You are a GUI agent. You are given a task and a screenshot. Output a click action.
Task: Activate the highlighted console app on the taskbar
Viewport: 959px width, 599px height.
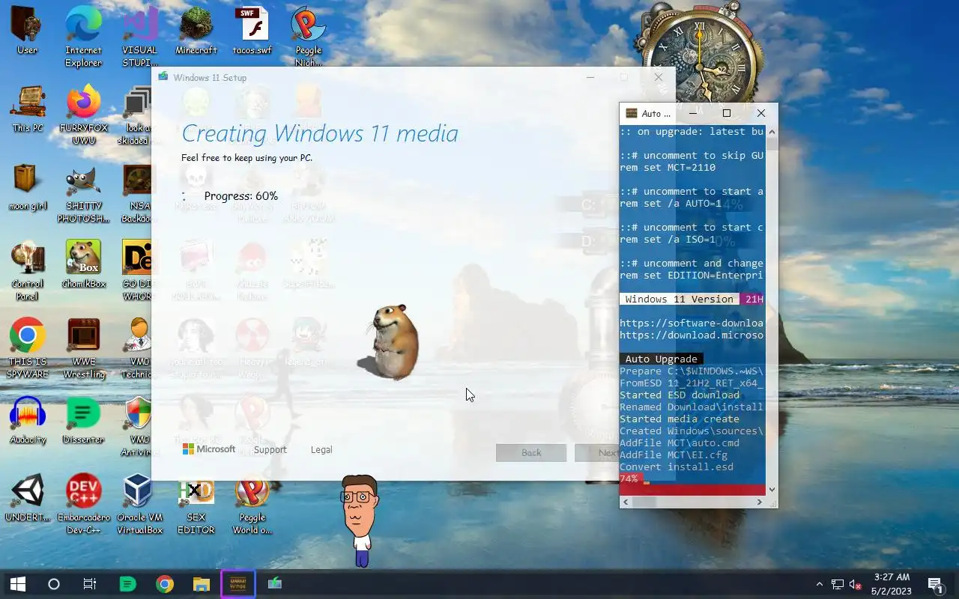[238, 584]
